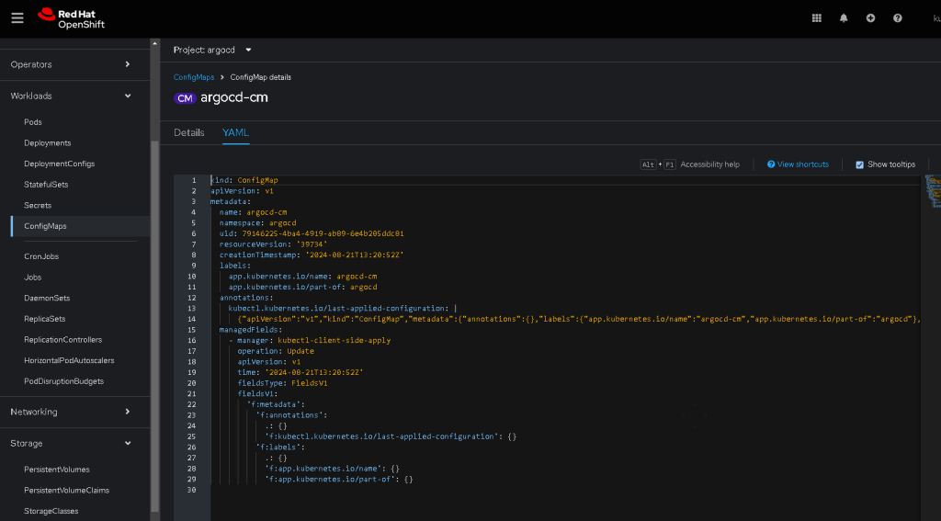Open ReplicationControllers in sidebar

click(63, 340)
